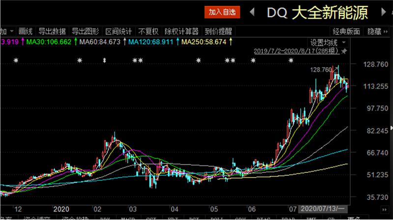The height and width of the screenshot is (220, 393).
Task: Click the 82.245 price axis label
Action: tap(377, 131)
